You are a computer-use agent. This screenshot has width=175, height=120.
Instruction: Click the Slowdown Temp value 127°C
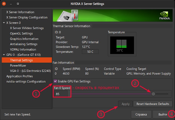86,47
